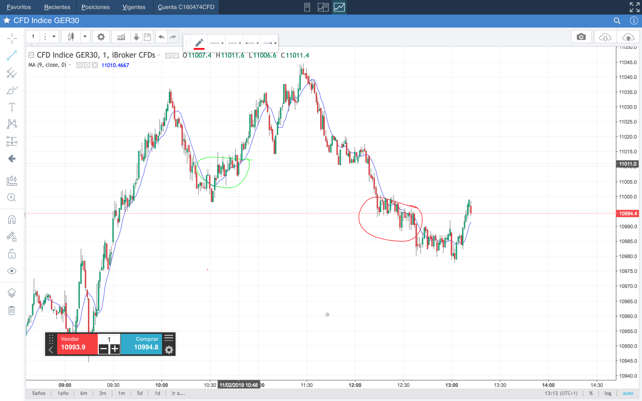
Task: Open the chart settings gear in toolbar
Action: click(101, 37)
